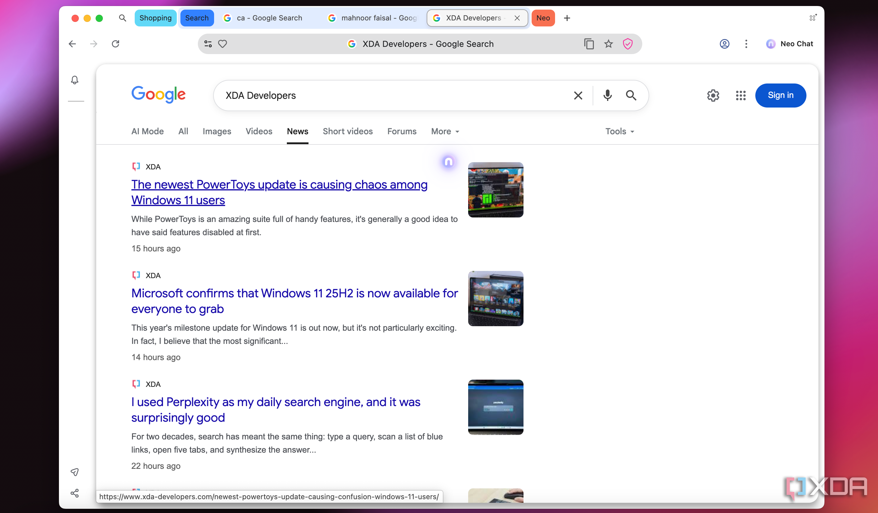The width and height of the screenshot is (878, 513).
Task: Open the Shopping tab island
Action: (155, 18)
